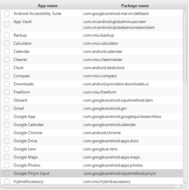Sort by the App name column header

47,6
